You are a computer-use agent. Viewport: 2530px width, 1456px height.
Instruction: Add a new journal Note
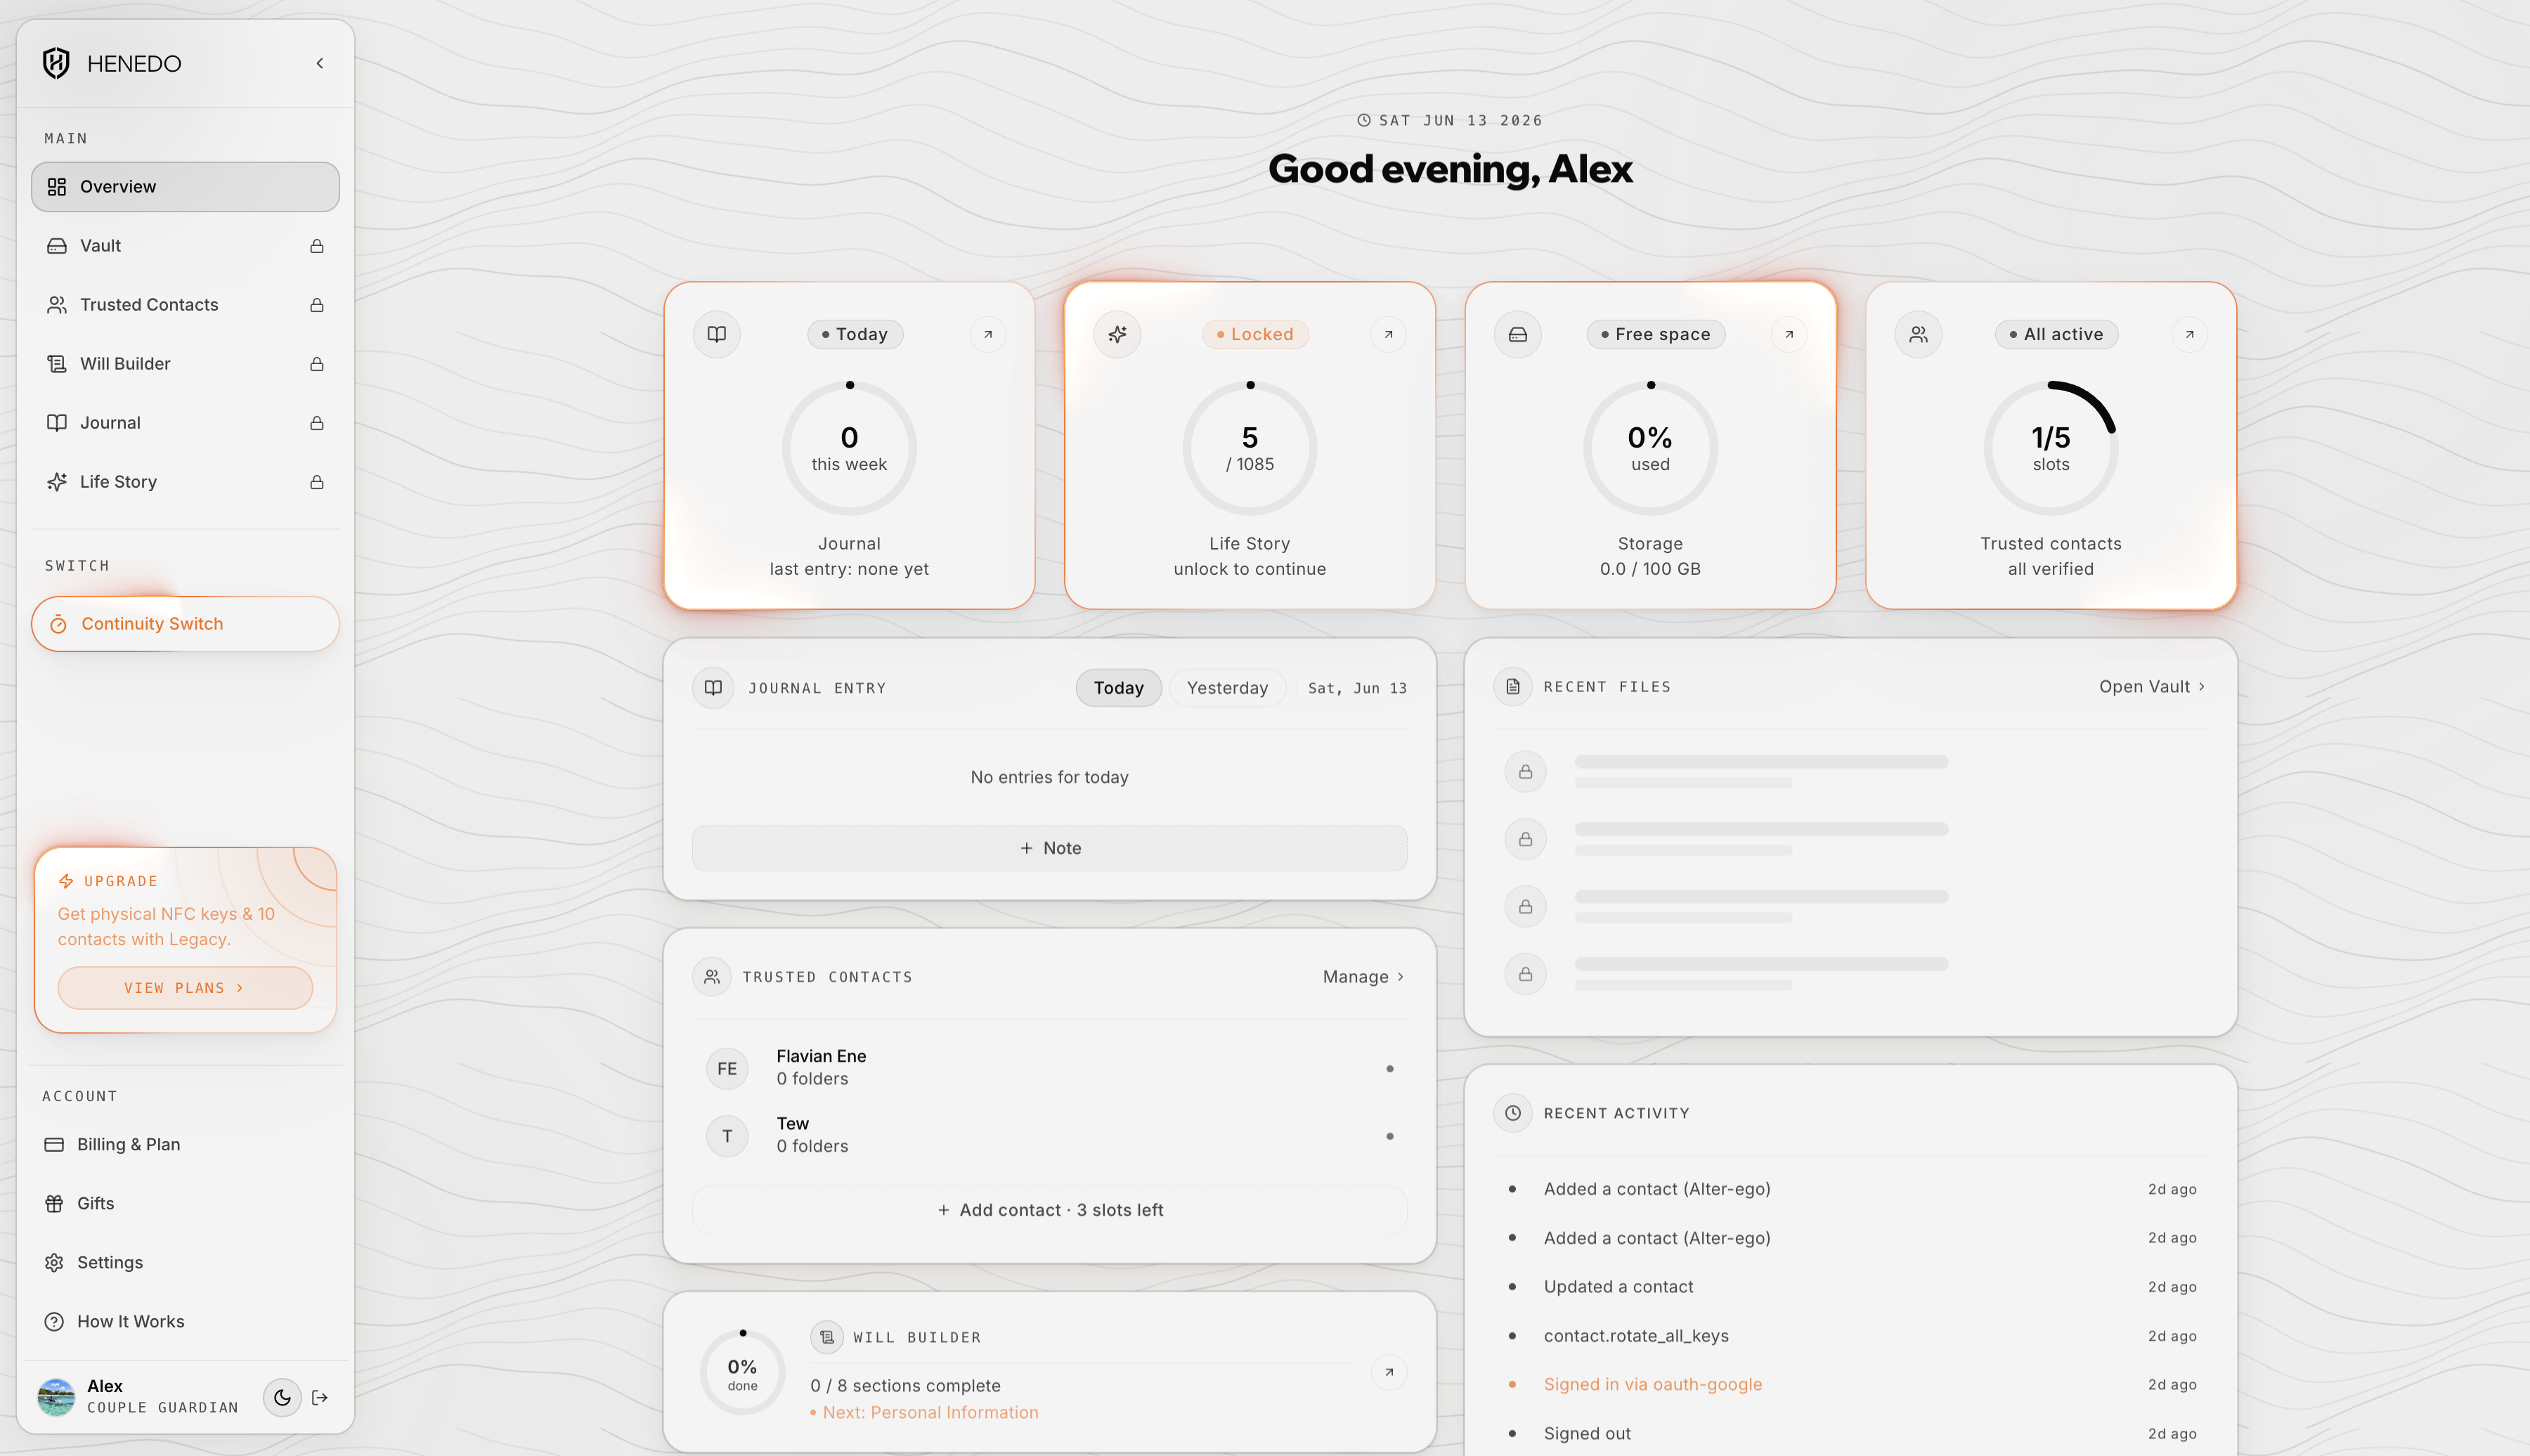[x=1049, y=849]
